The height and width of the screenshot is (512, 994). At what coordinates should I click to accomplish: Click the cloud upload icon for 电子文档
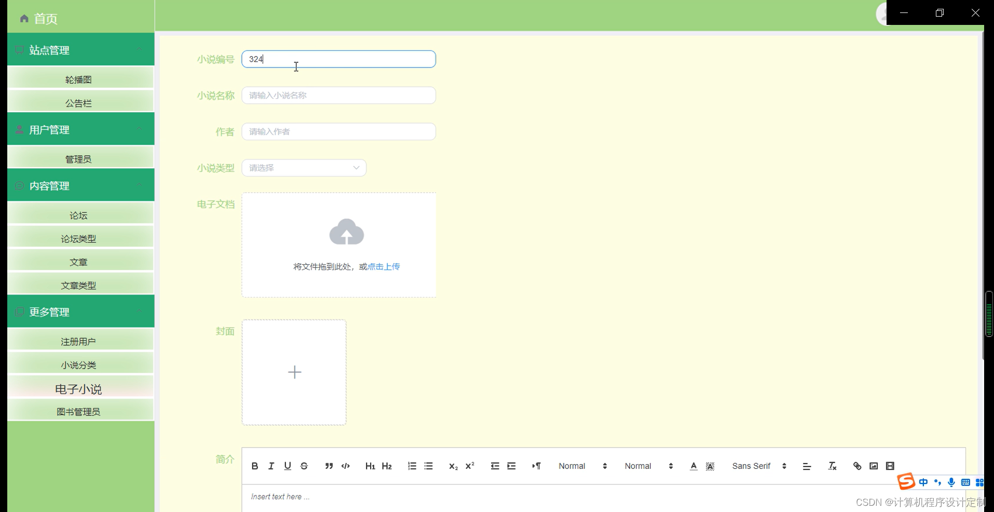pyautogui.click(x=347, y=232)
